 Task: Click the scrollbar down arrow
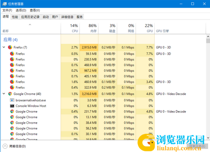208,138
